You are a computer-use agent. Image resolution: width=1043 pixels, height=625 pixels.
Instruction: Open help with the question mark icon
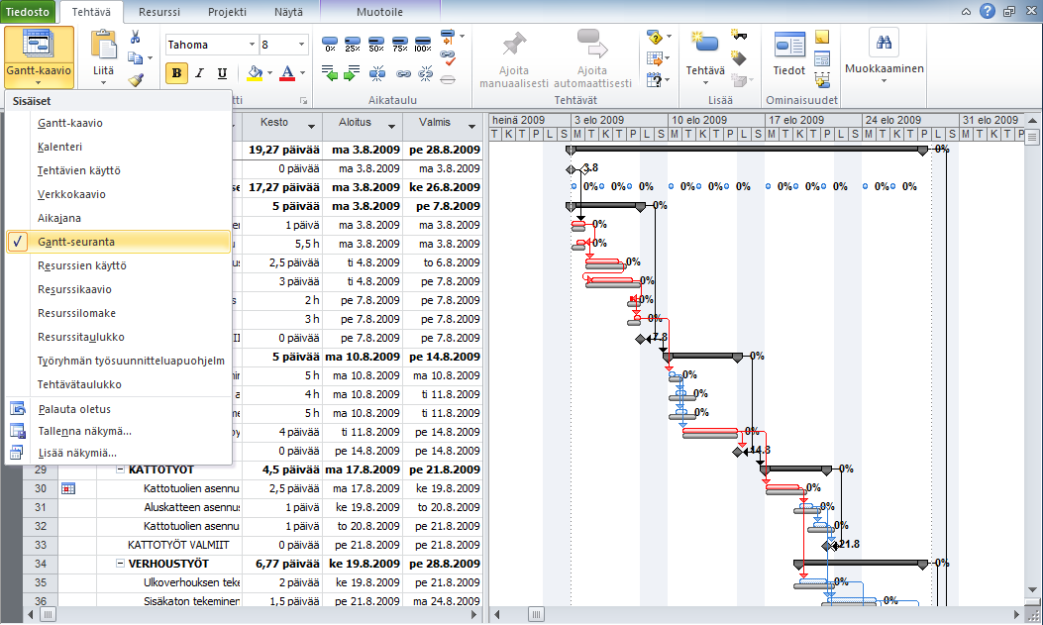(988, 11)
